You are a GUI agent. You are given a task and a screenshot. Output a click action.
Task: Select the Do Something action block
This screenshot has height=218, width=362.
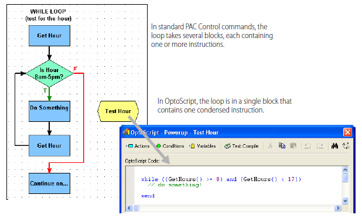[x=49, y=111]
